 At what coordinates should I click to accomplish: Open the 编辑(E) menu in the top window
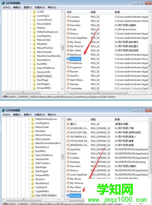point(17,7)
